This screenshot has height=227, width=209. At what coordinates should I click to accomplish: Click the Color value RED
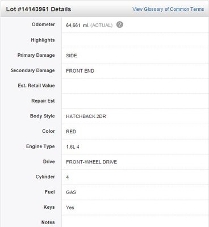click(x=71, y=132)
